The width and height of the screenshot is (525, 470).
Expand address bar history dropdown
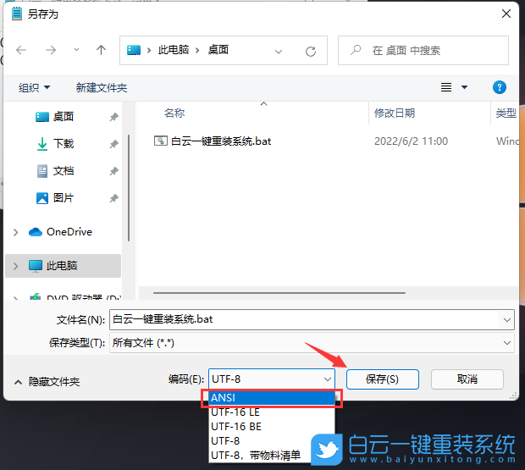[x=279, y=51]
